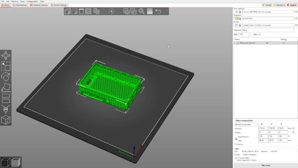This screenshot has width=298, height=168.
Task: Open the Supports dropdown
Action: 268,30
